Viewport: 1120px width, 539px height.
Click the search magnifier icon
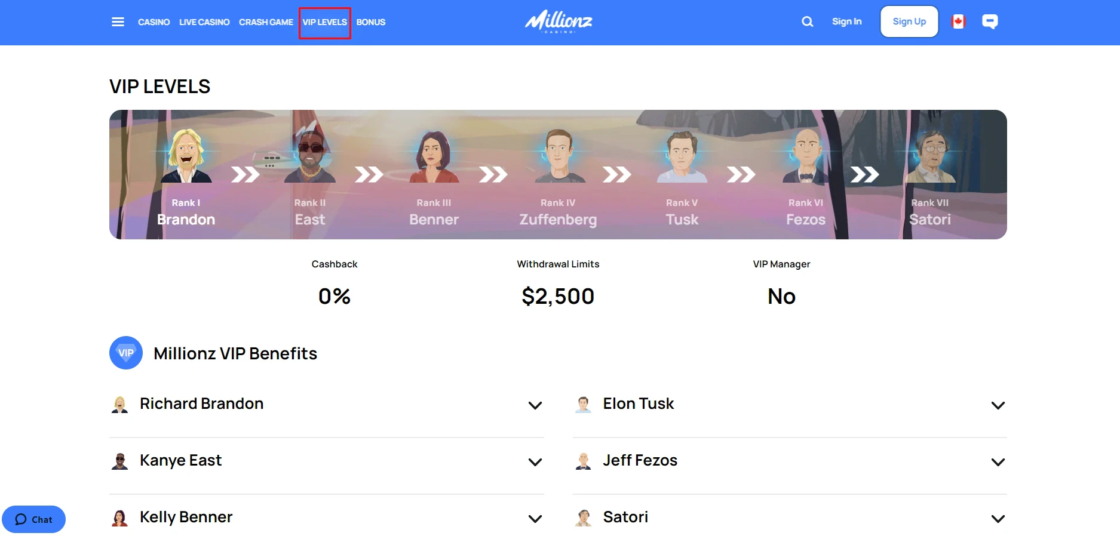coord(807,22)
